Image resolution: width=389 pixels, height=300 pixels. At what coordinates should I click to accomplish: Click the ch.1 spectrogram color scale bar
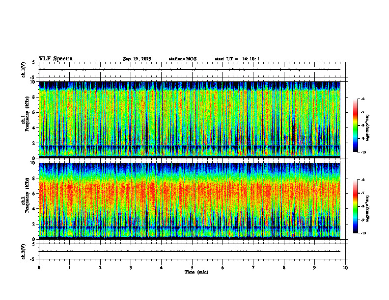click(356, 125)
